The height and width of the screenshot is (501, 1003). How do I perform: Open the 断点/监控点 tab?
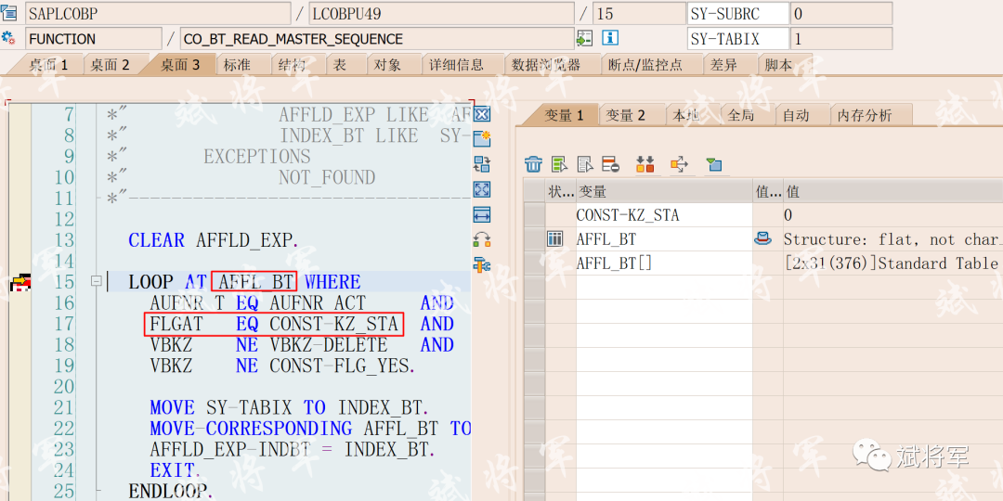point(645,65)
